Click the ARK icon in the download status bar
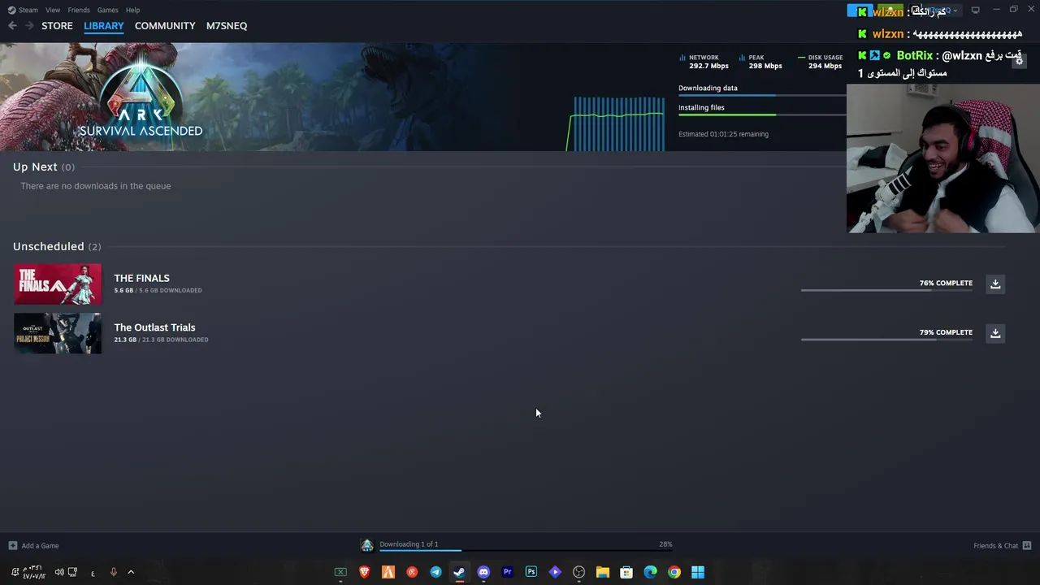The image size is (1040, 585). (367, 545)
